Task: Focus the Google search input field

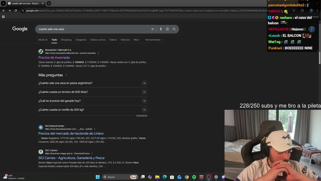Action: coord(93,29)
